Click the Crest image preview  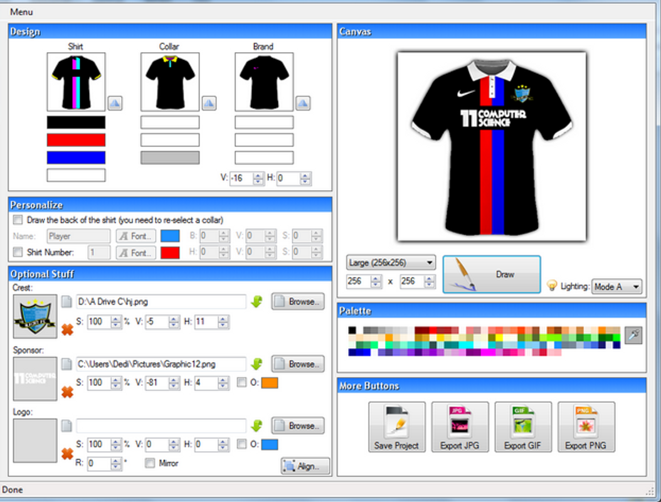pos(35,316)
